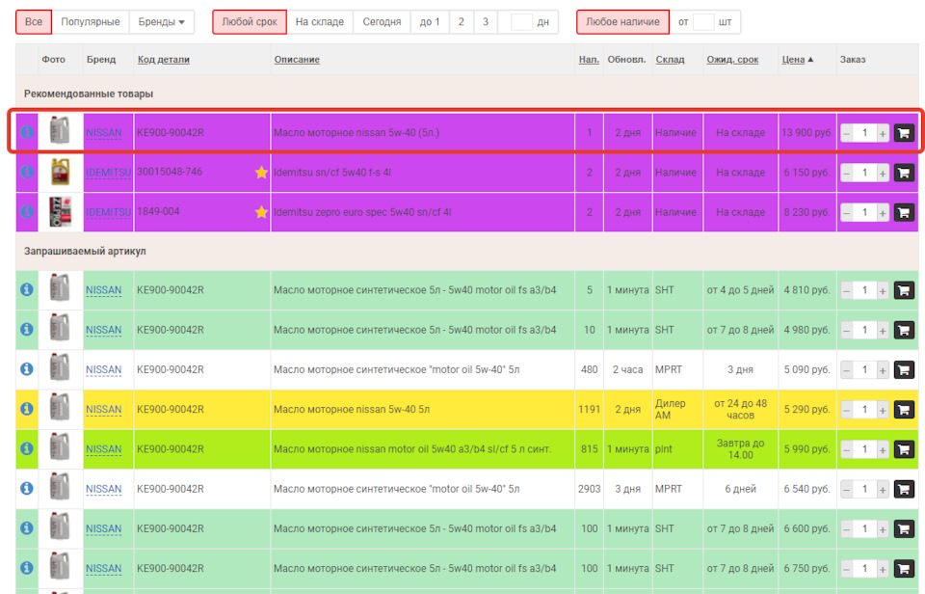Screen dimensions: 925x594
Task: Select the Любой срок delivery filter
Action: click(x=250, y=22)
